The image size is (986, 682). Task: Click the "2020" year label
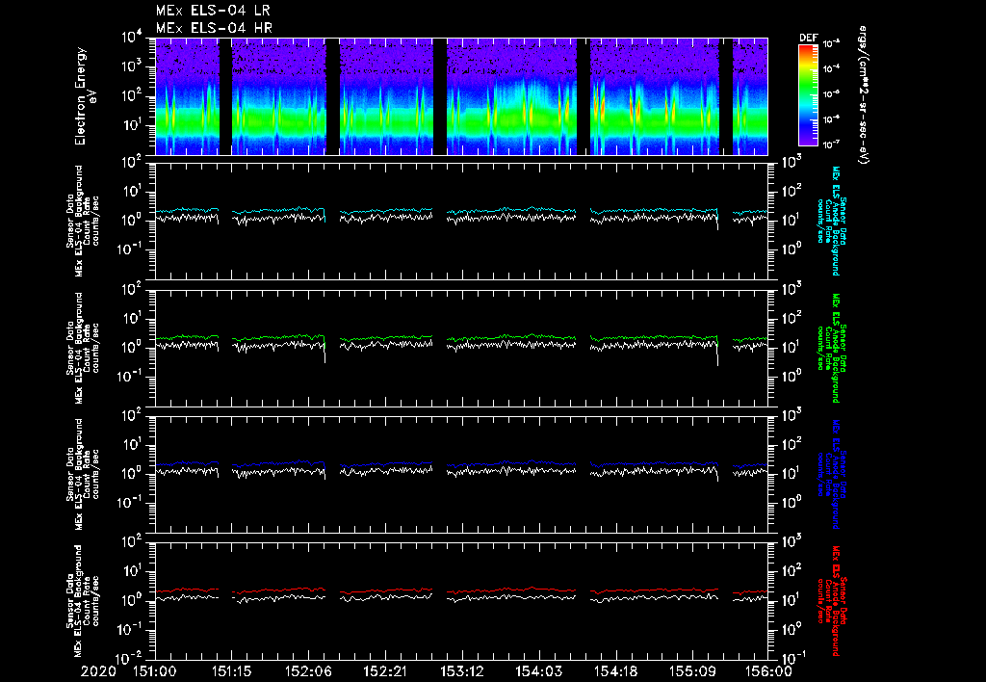coord(98,671)
